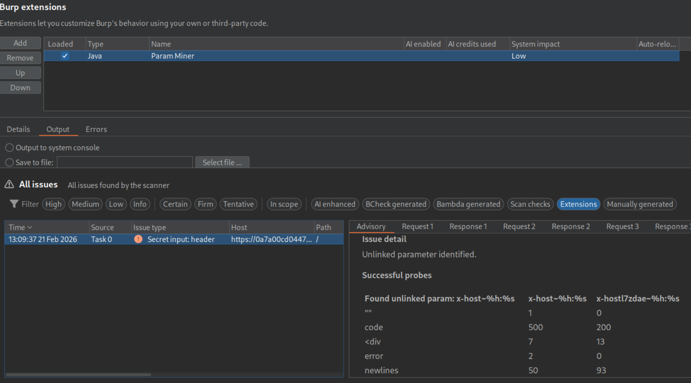691x383 pixels.
Task: Open the Details tab
Action: 18,129
